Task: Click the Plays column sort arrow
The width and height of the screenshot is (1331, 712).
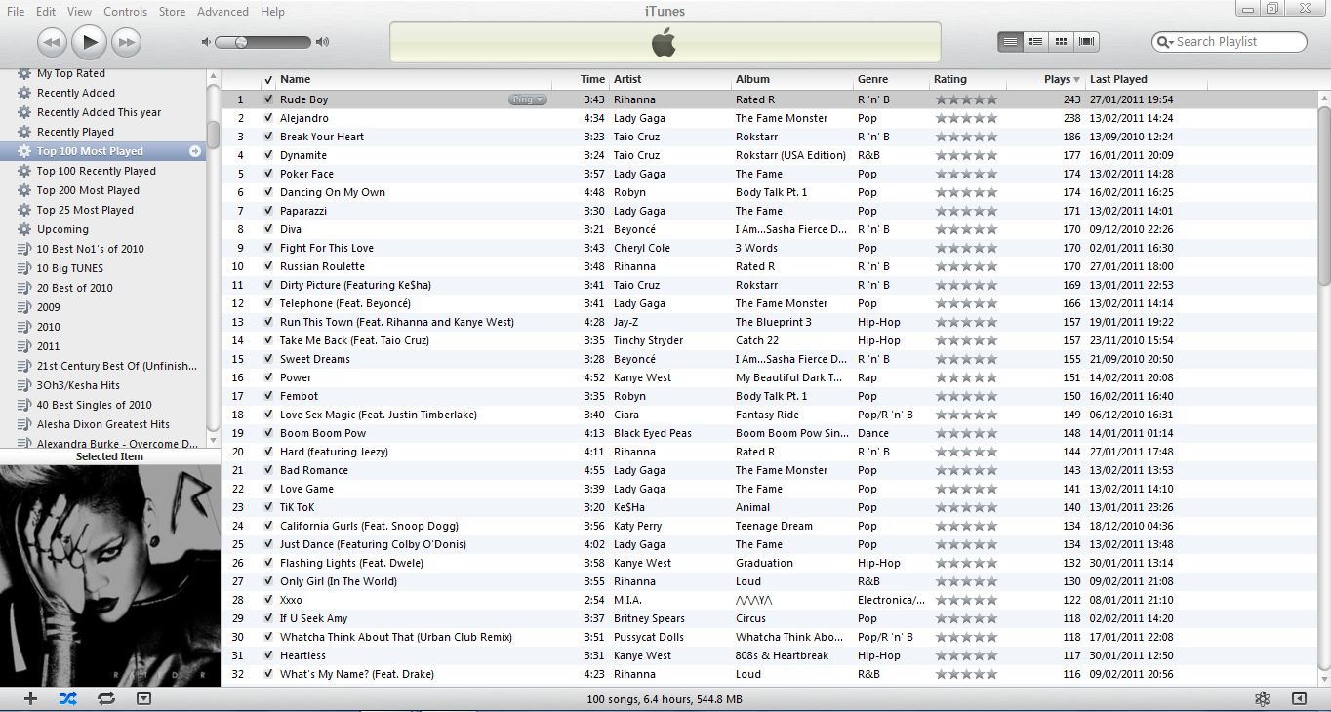Action: pos(1076,80)
